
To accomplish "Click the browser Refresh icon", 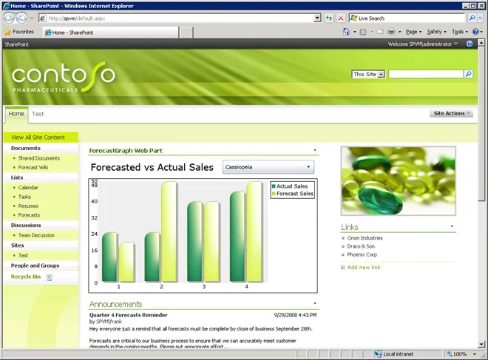I will coord(328,18).
